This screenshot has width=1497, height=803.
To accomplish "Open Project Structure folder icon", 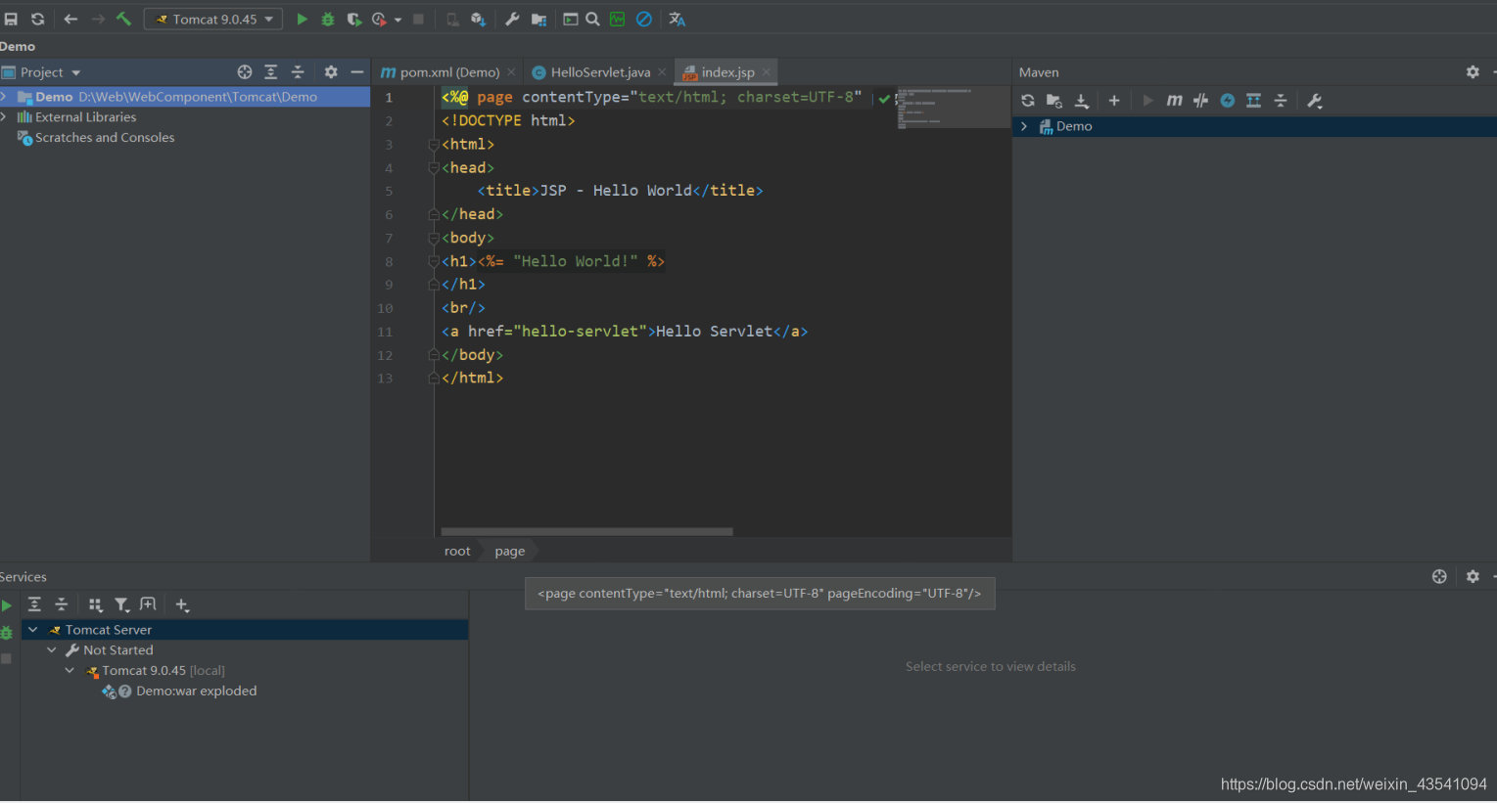I will (538, 19).
